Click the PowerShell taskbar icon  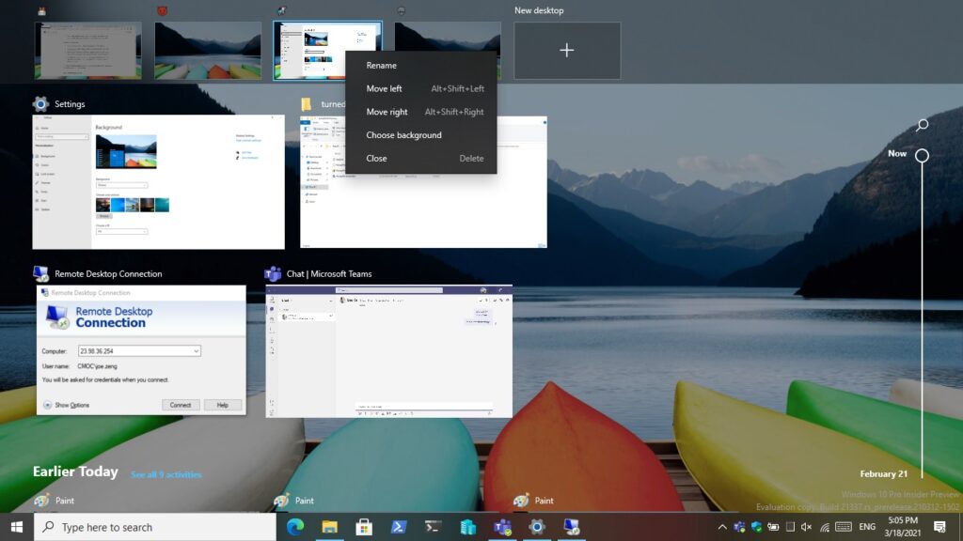[x=399, y=527]
